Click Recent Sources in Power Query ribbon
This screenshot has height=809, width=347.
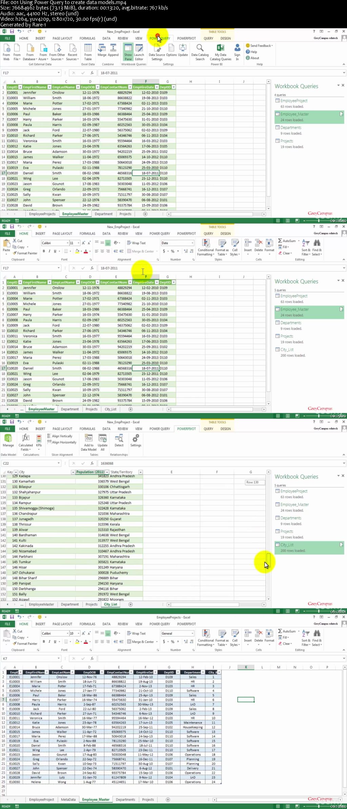pos(73,52)
